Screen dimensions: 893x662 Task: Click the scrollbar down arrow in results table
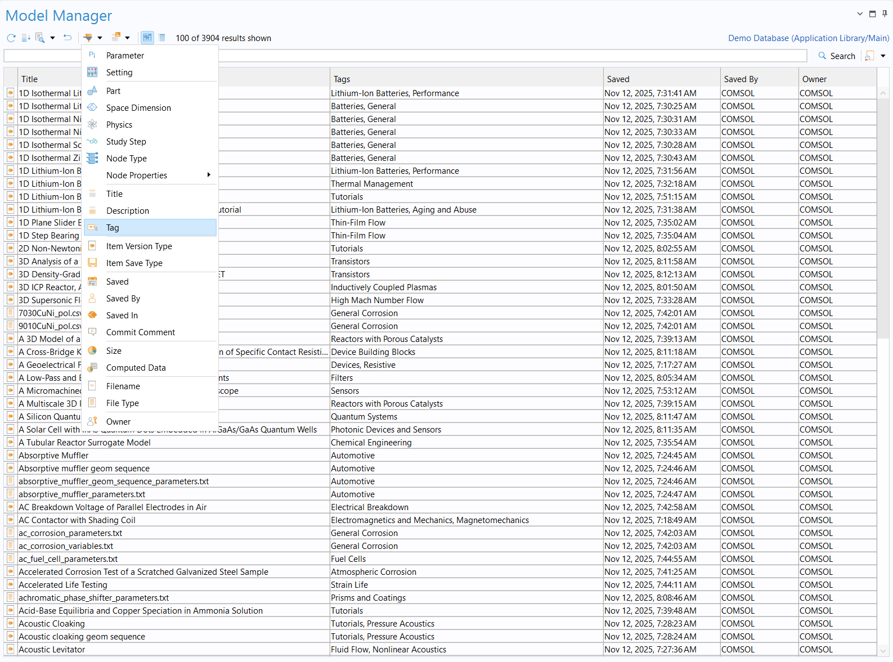tap(883, 650)
